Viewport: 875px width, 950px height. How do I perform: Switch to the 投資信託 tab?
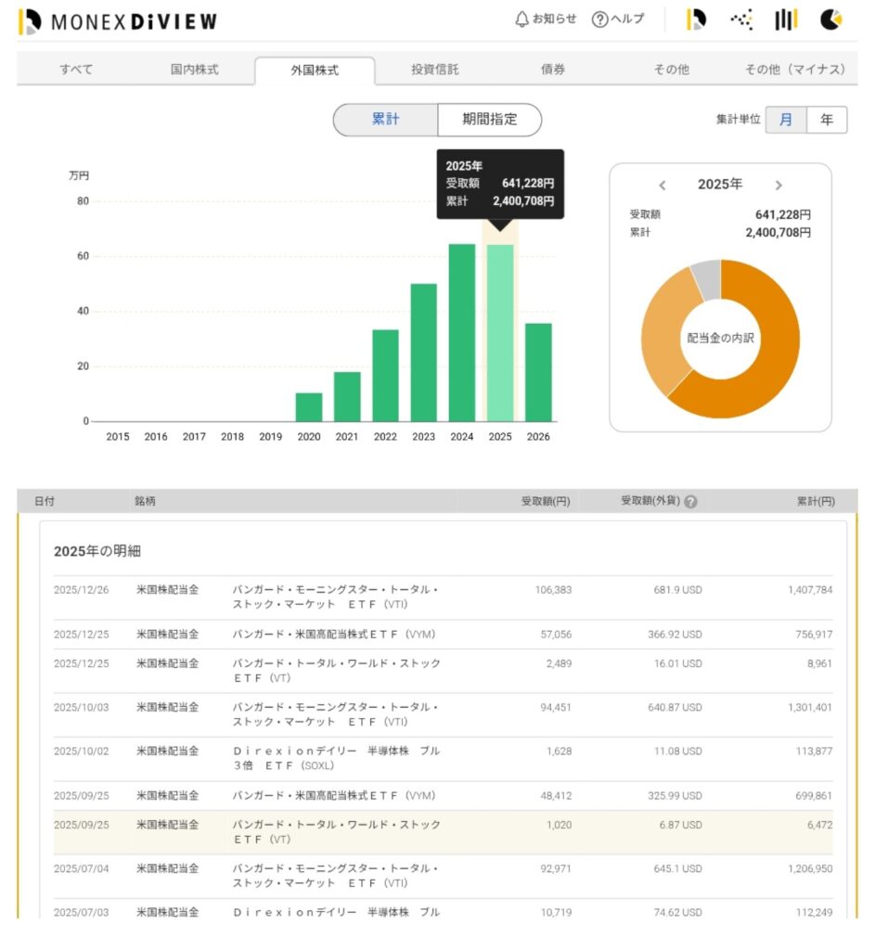point(434,69)
